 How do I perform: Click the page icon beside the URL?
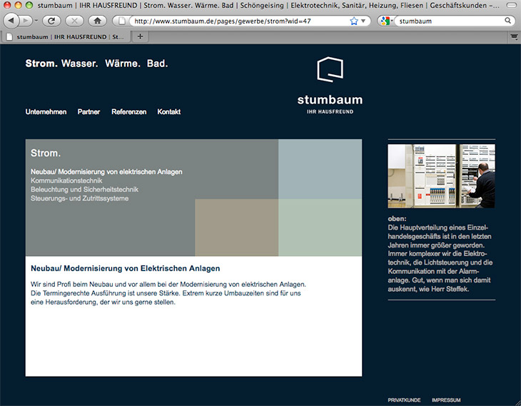click(x=122, y=21)
